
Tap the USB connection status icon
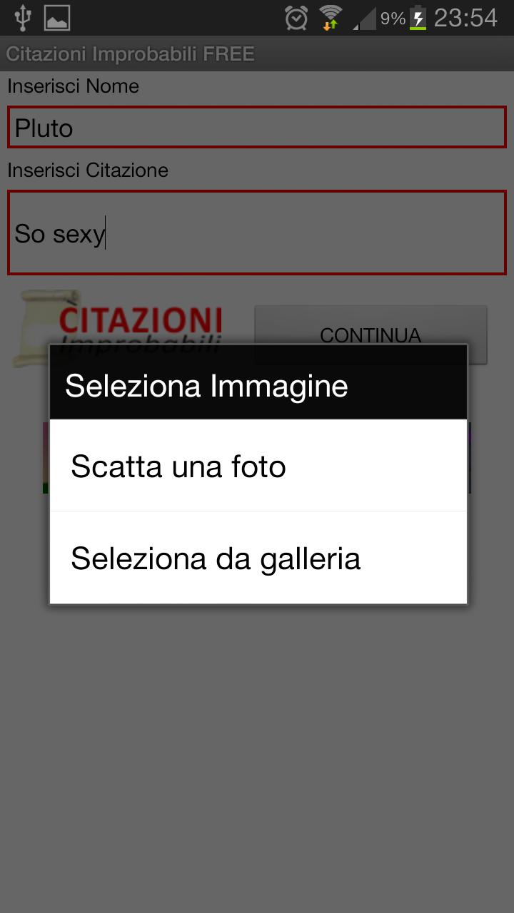(x=23, y=18)
